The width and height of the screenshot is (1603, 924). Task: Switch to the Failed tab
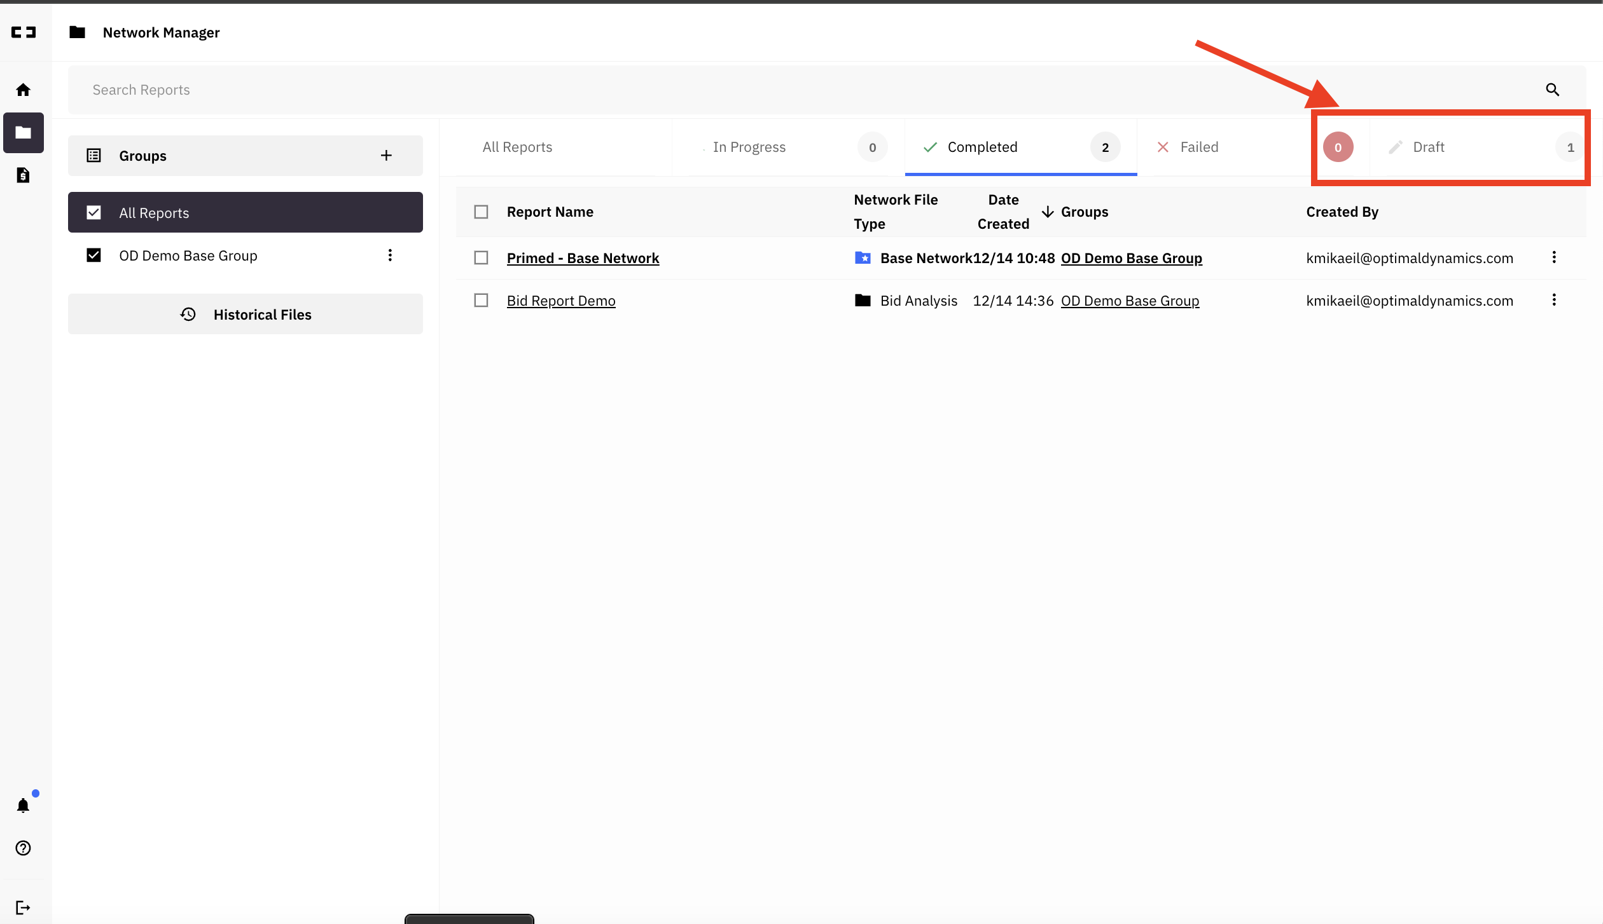click(1198, 147)
